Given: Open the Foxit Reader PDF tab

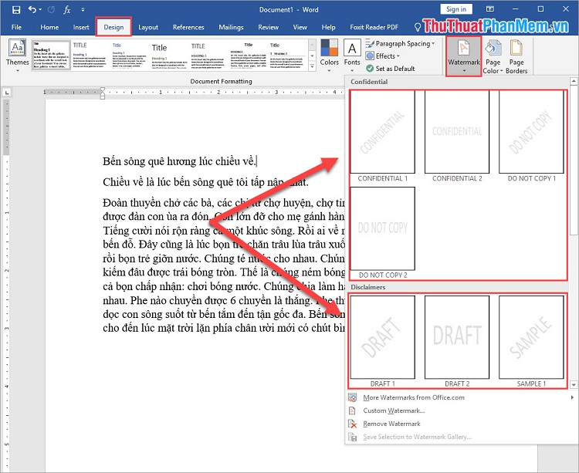Looking at the screenshot, I should [x=374, y=27].
